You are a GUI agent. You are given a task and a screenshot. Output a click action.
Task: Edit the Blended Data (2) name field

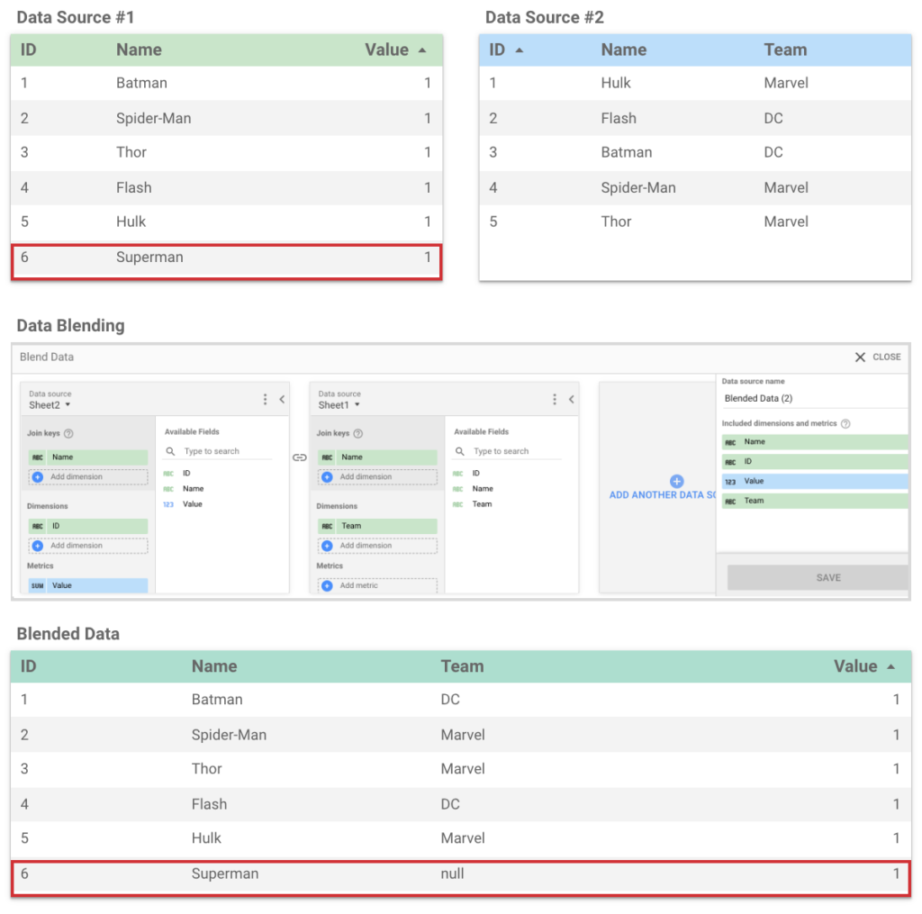(810, 398)
